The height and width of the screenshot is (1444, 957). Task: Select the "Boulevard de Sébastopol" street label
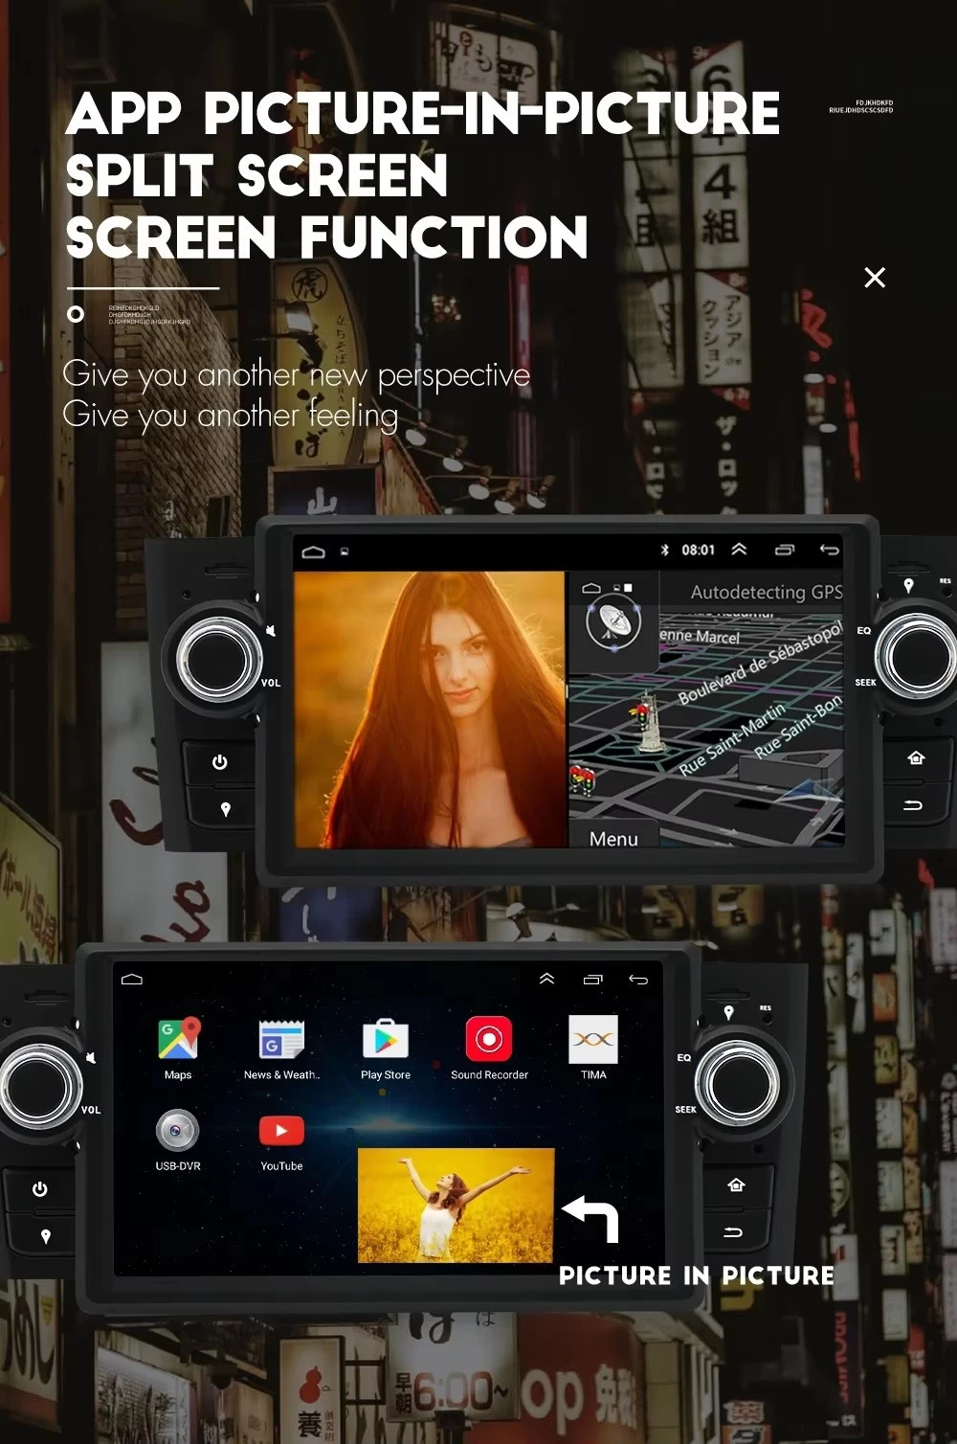click(x=760, y=662)
